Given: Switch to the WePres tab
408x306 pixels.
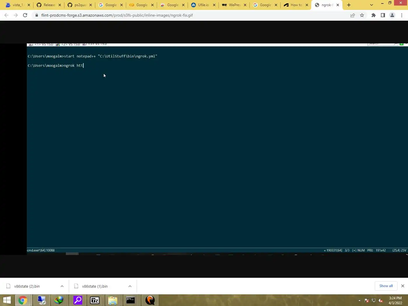Looking at the screenshot, I should coord(234,5).
